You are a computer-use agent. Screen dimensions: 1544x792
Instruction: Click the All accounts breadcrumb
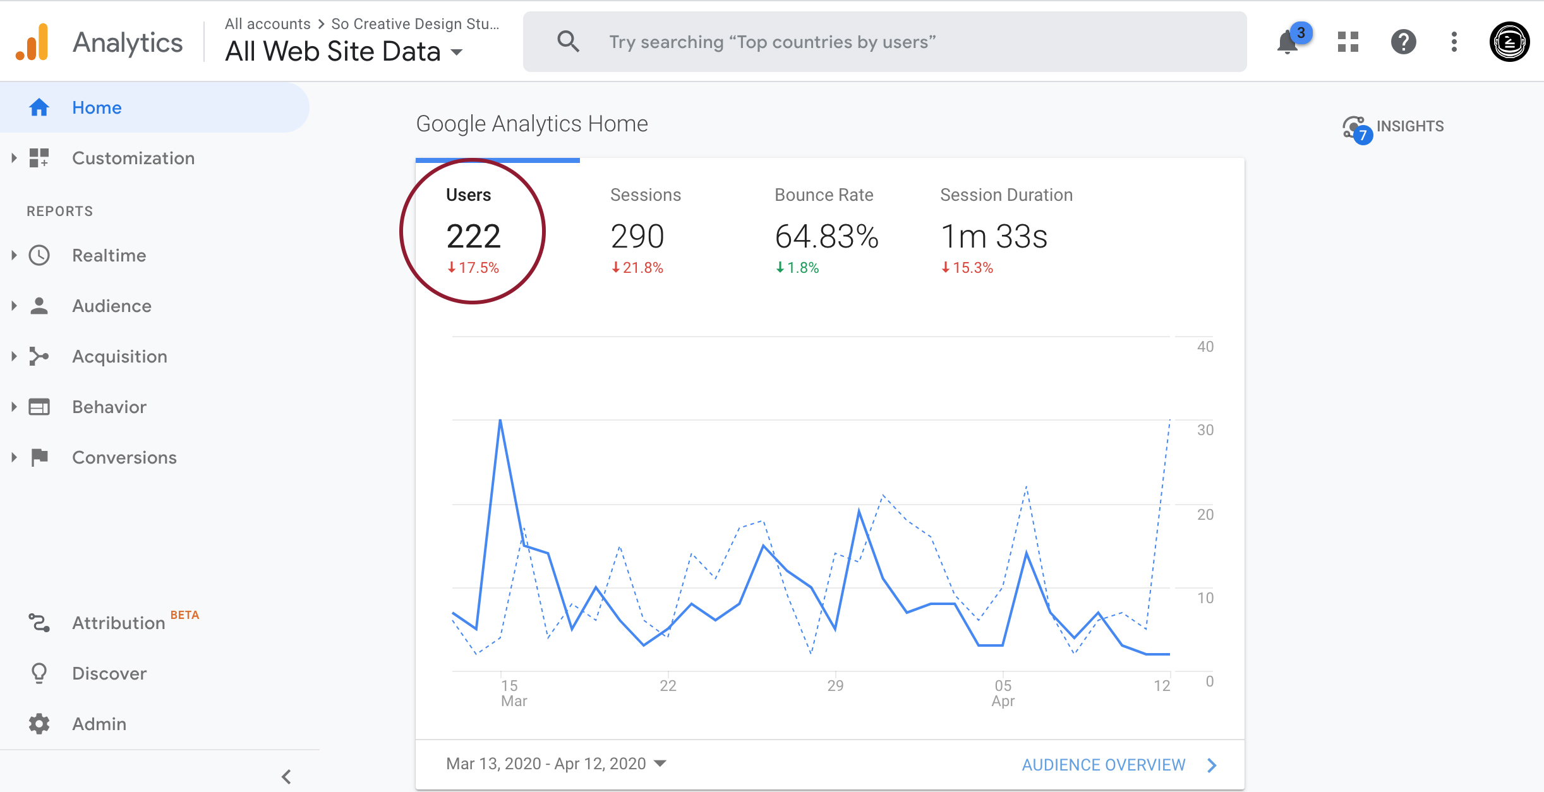click(268, 23)
